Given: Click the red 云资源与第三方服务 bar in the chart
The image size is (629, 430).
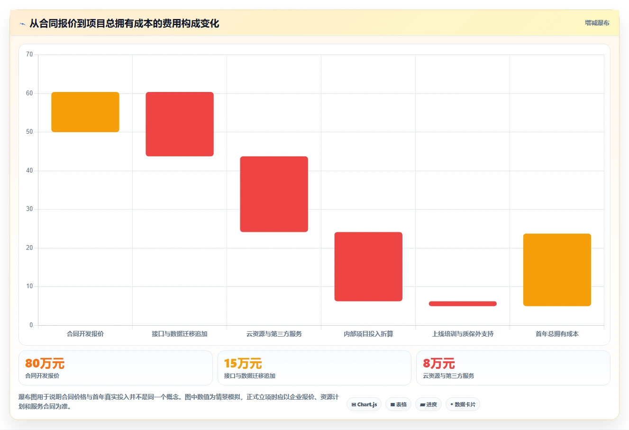Looking at the screenshot, I should [274, 194].
